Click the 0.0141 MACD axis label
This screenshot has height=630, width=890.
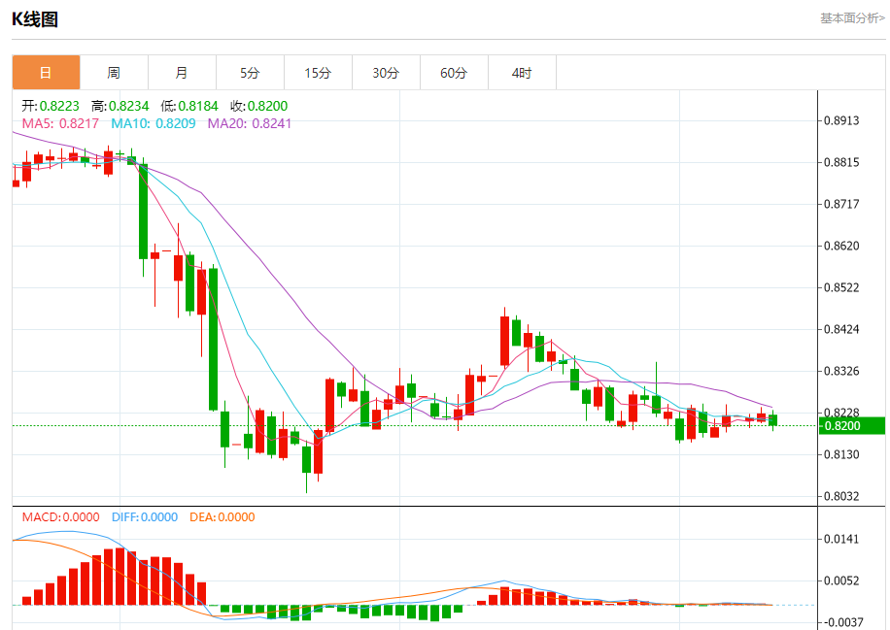tap(841, 539)
